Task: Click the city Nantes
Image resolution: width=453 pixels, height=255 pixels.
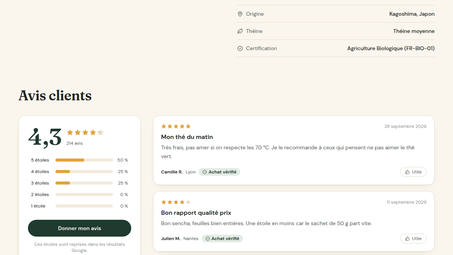Action: [191, 239]
